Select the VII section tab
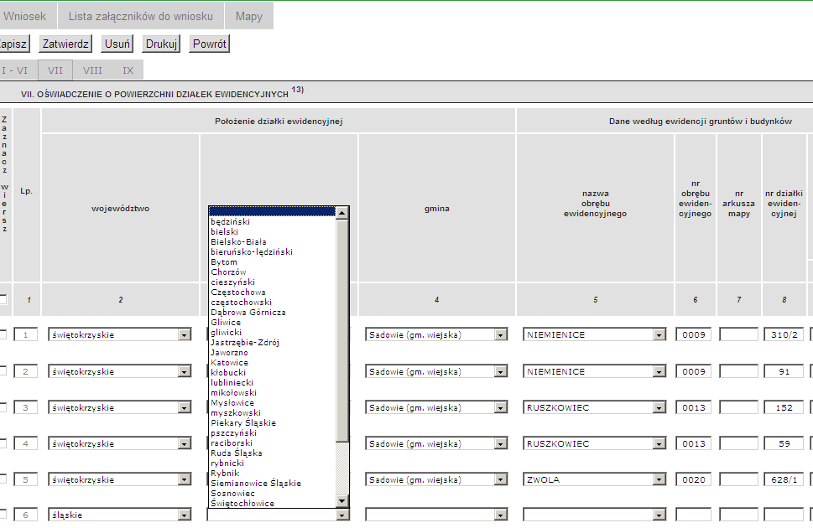813x528 pixels. [x=55, y=70]
